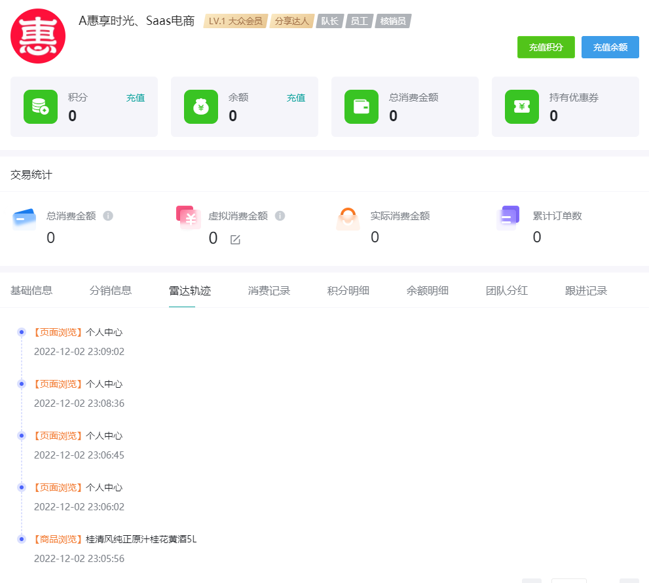Open the edit pencil icon under 虚拟消费金额

(x=235, y=240)
